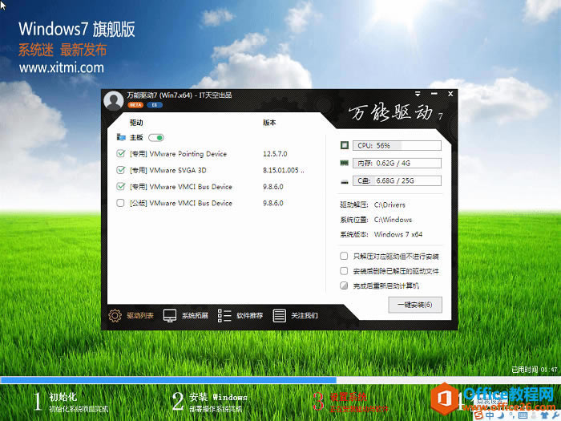
Task: Uncheck [专用] VMware VMCI Bus Device driver
Action: 120,187
